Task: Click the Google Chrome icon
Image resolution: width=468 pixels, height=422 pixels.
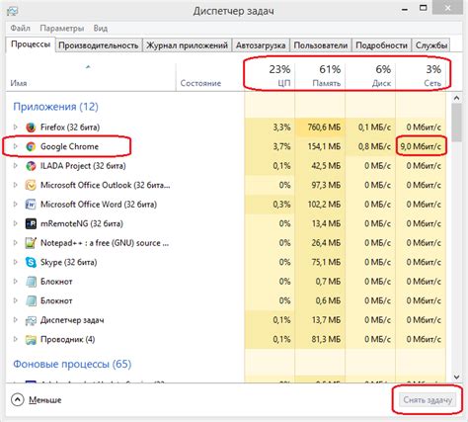Action: [31, 146]
